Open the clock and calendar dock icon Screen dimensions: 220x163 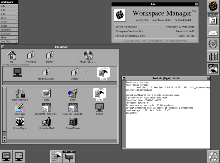(213, 19)
